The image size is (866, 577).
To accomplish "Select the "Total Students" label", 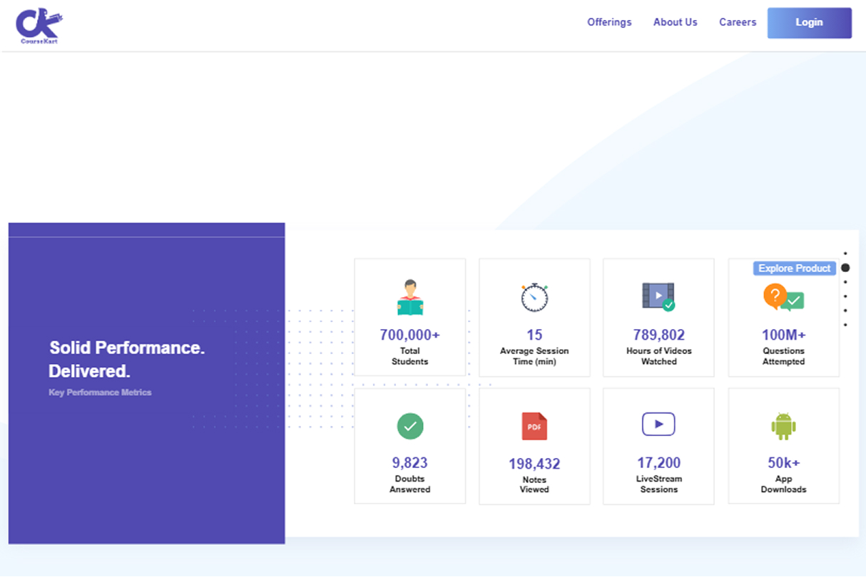I will [x=410, y=356].
